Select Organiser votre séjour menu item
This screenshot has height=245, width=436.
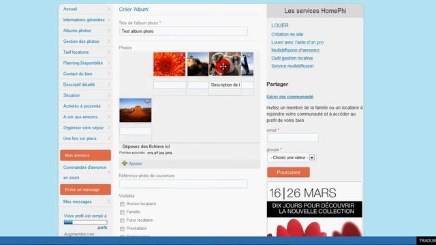[83, 128]
